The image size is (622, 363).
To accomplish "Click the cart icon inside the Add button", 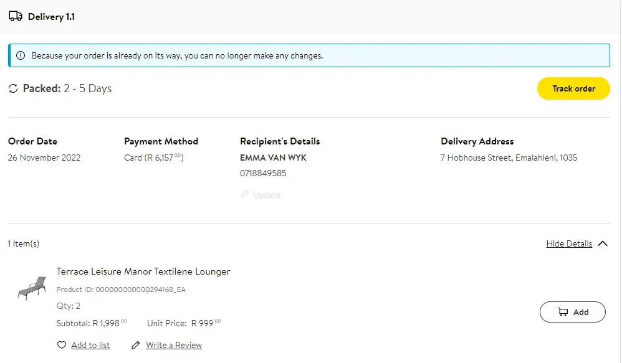I will 563,312.
